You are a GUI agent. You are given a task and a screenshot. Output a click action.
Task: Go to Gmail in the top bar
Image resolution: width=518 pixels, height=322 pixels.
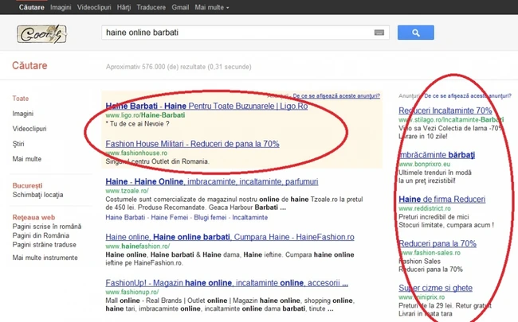(179, 7)
